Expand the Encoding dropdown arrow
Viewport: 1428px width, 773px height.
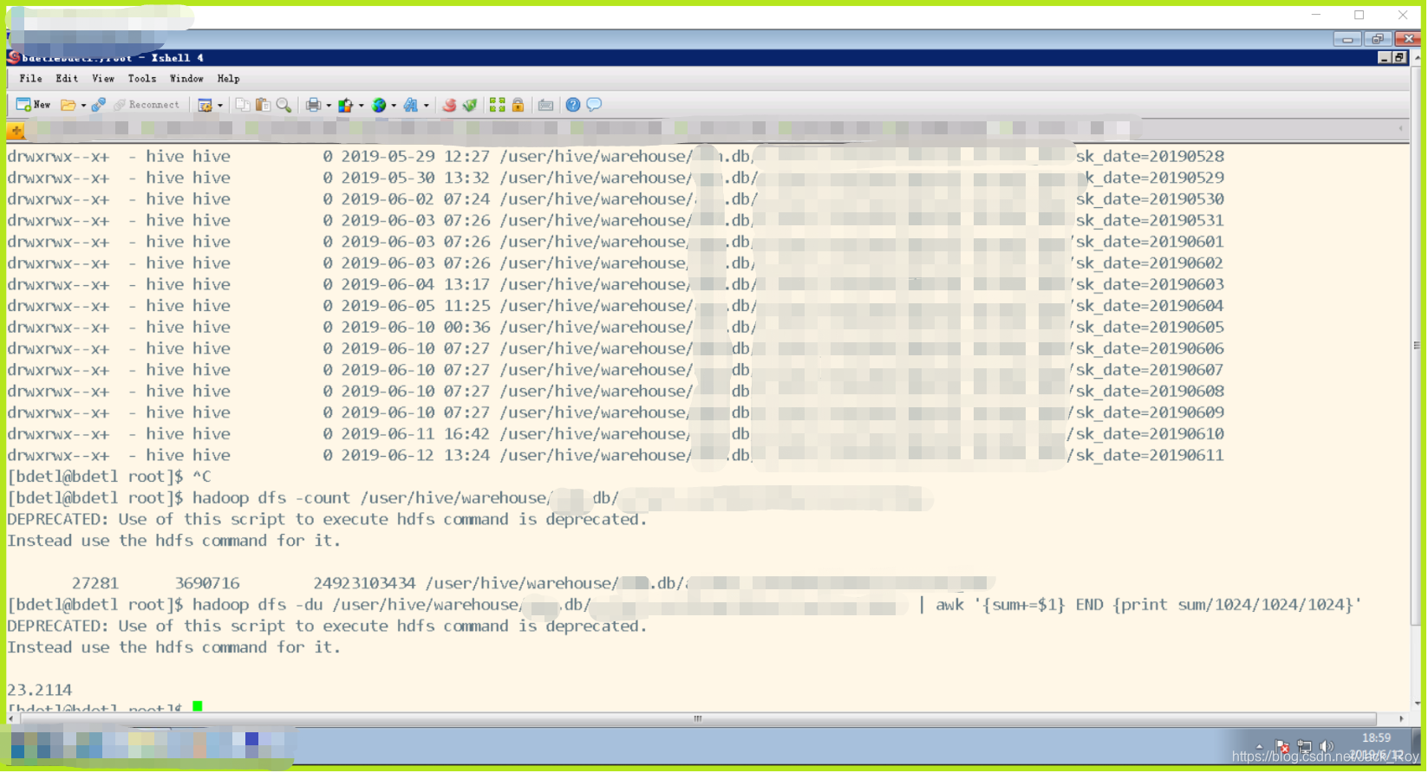point(394,106)
